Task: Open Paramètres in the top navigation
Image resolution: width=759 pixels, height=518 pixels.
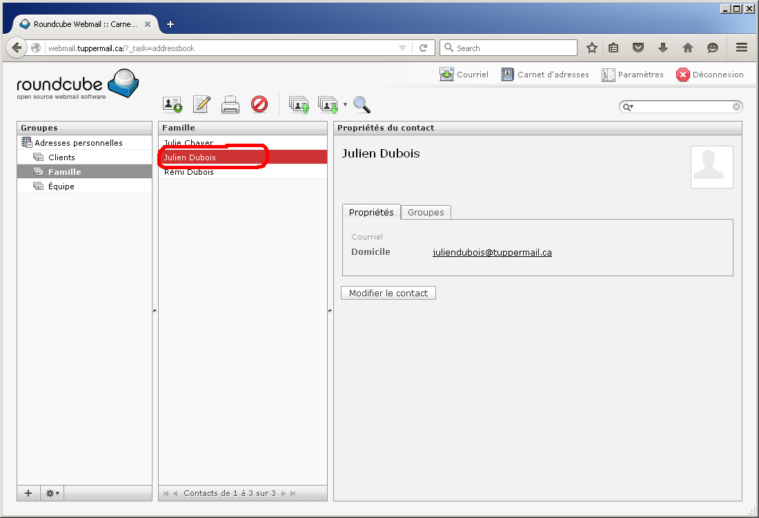Action: (632, 75)
